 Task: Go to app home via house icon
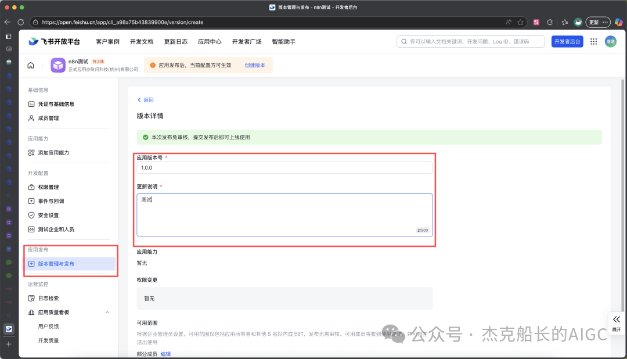point(31,65)
